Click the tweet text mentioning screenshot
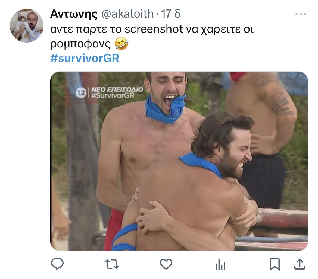 pos(152,37)
